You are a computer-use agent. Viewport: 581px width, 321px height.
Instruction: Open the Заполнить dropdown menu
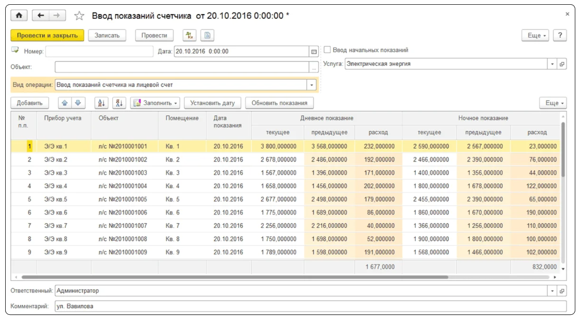[155, 103]
